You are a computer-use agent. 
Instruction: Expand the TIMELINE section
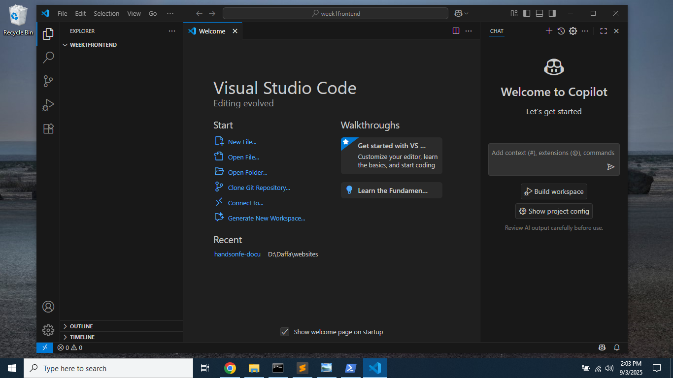(82, 337)
